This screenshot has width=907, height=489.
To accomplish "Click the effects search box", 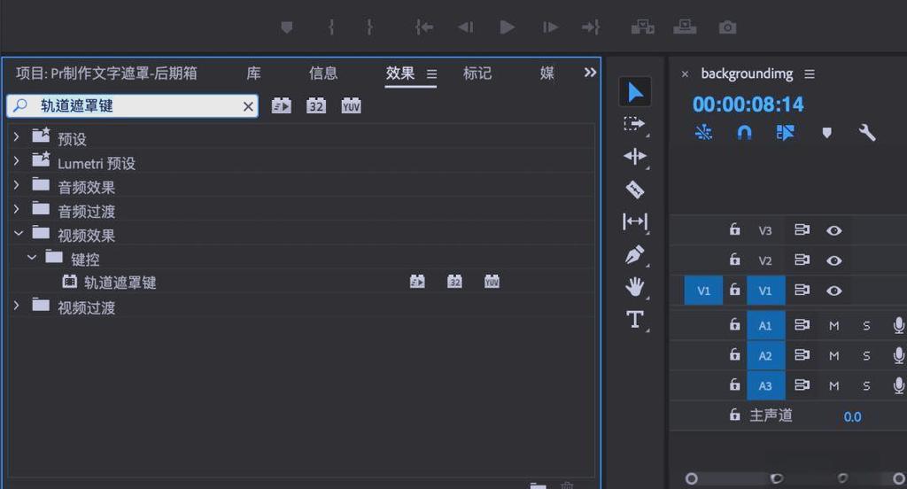I will [133, 106].
